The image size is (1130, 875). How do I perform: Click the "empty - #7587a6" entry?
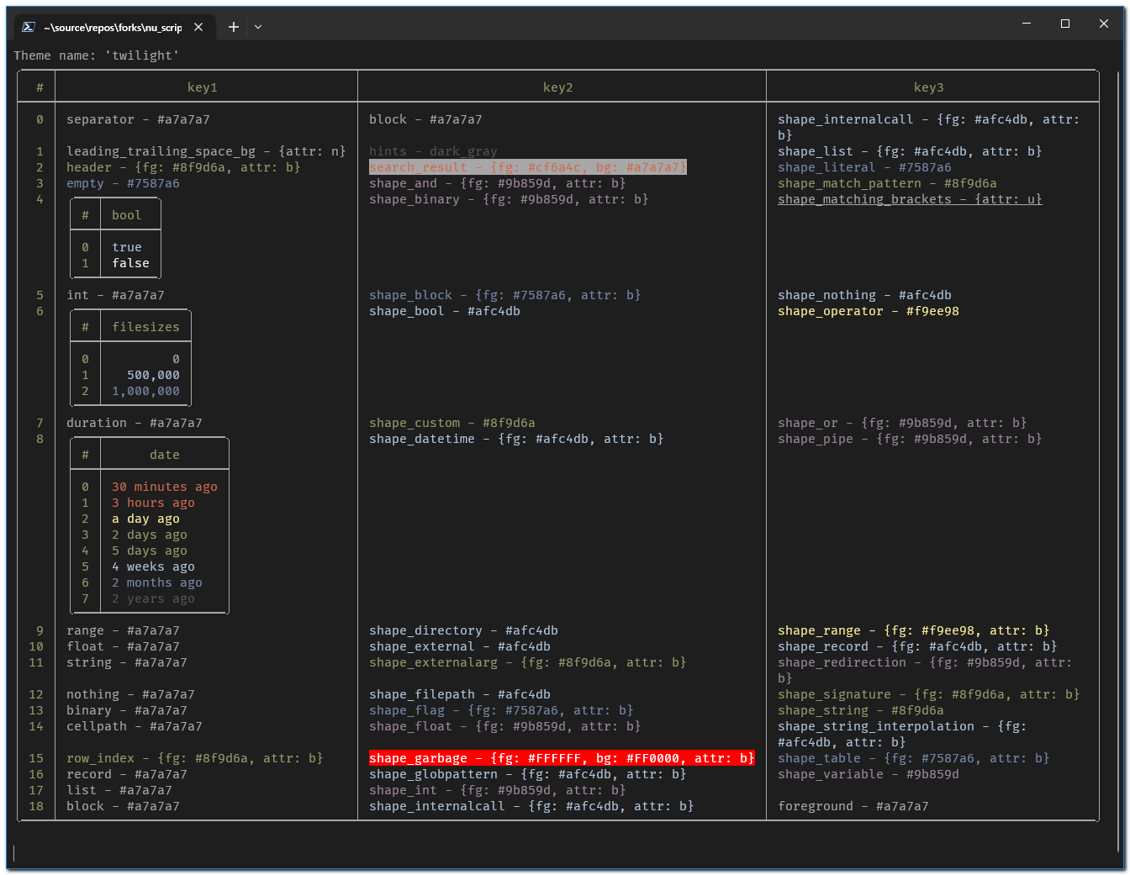point(123,183)
